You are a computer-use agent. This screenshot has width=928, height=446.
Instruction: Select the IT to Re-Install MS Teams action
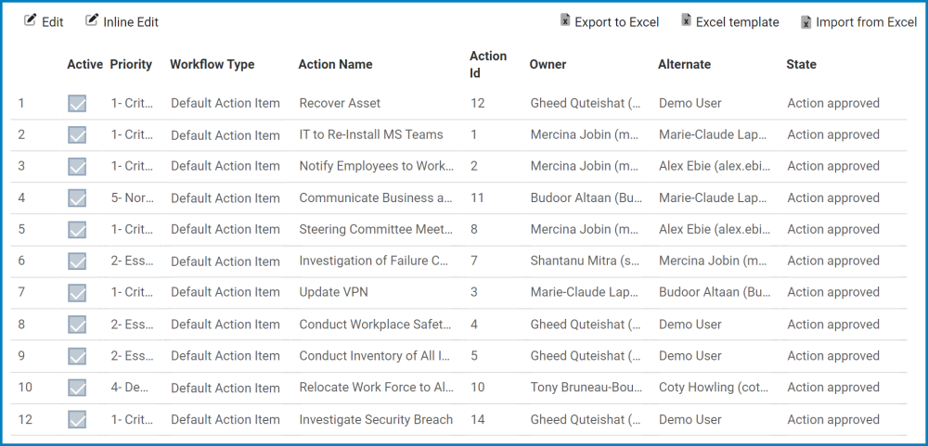(x=371, y=134)
